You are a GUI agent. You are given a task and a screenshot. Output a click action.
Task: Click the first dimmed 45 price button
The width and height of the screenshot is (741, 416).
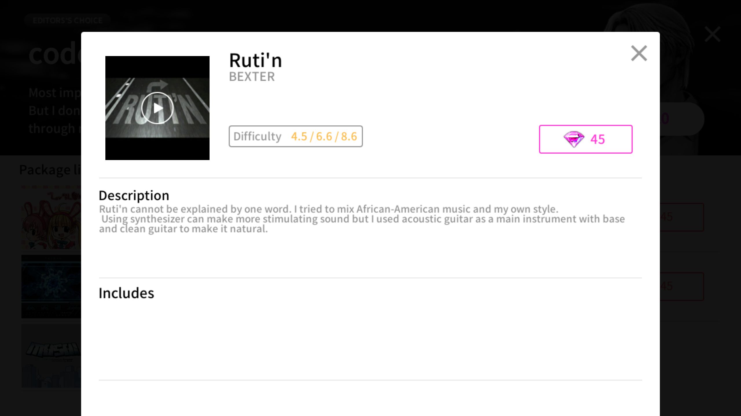pyautogui.click(x=682, y=217)
